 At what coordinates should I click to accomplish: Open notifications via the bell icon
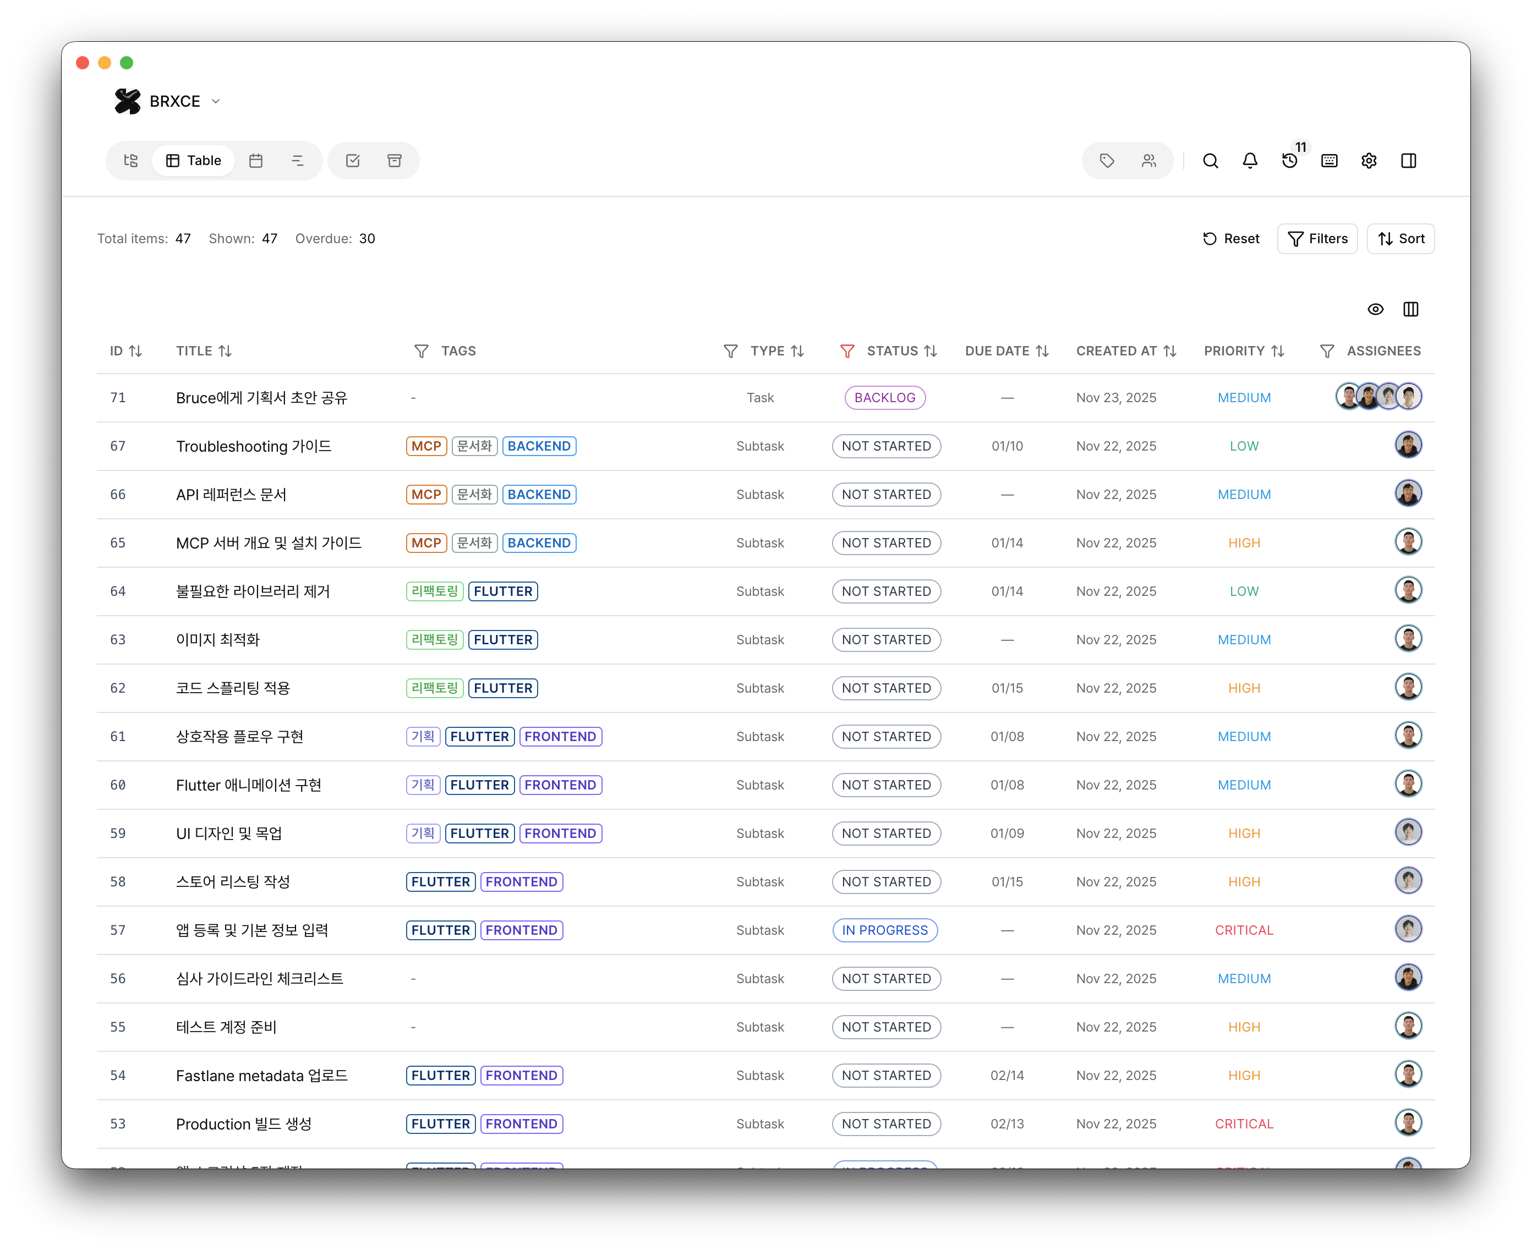point(1250,161)
